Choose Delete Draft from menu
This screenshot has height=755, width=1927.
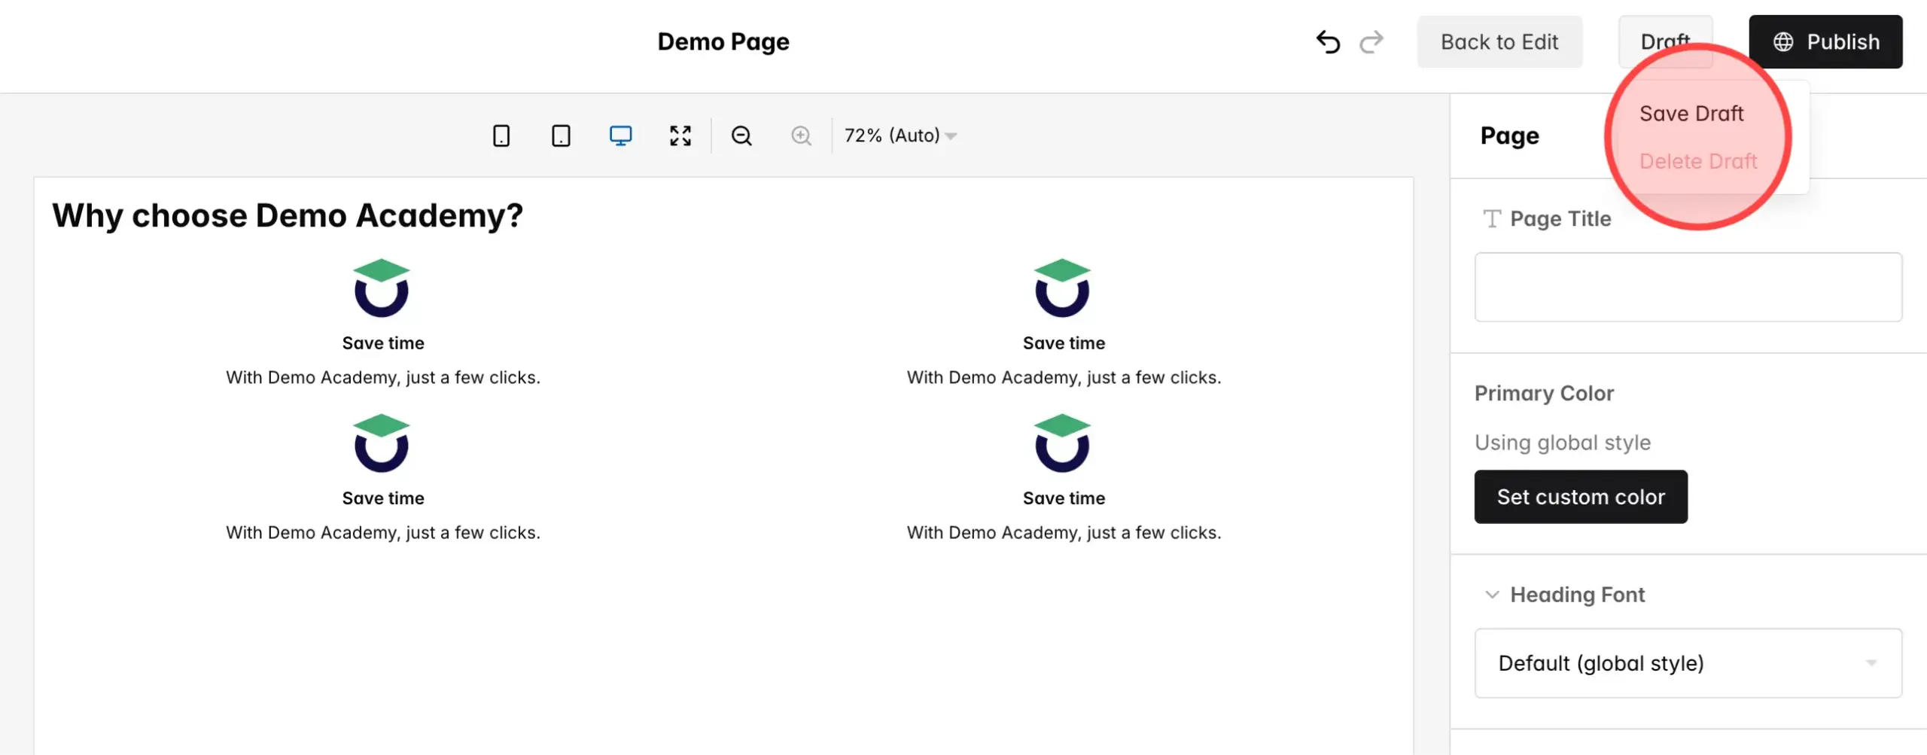[1698, 161]
